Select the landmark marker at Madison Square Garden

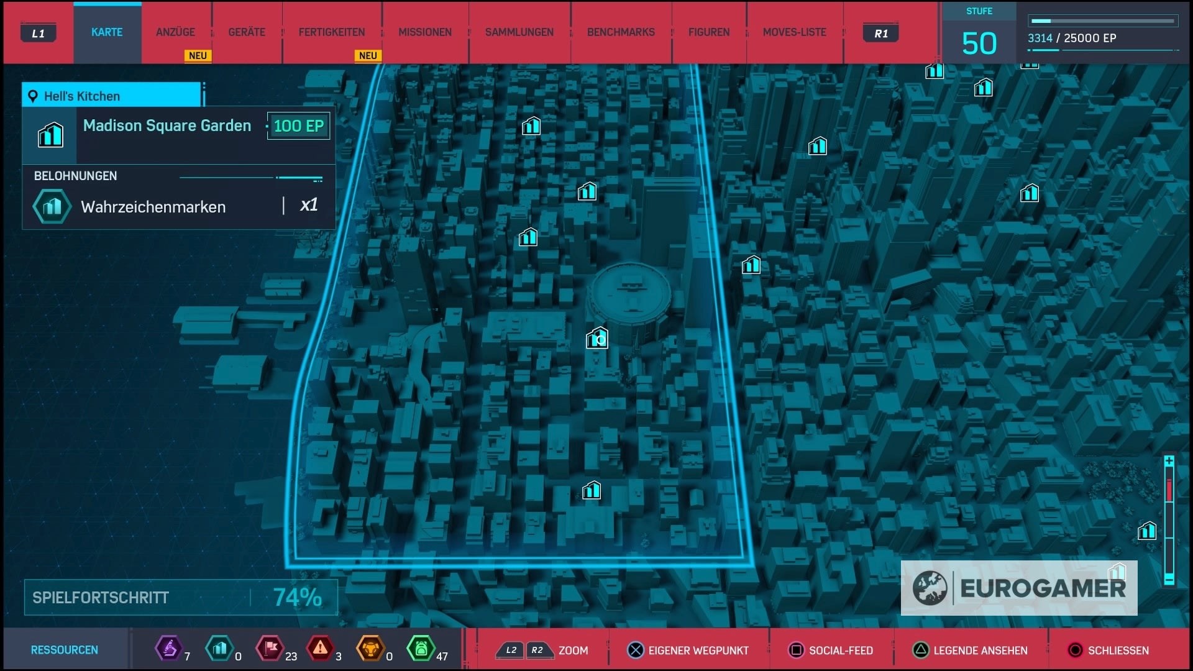[597, 338]
